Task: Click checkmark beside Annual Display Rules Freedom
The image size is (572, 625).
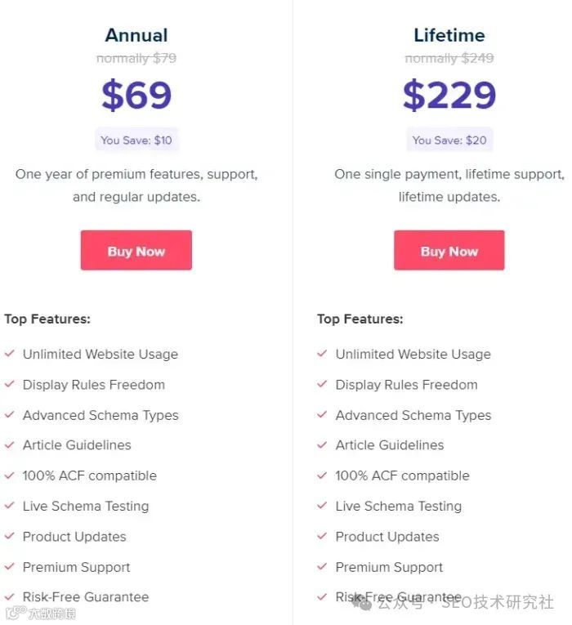Action: (10, 384)
